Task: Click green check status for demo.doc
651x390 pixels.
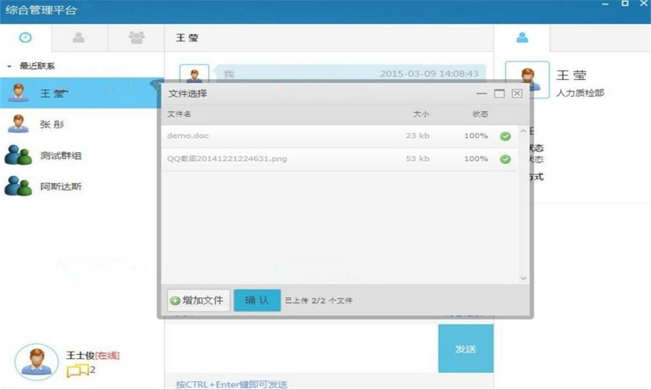Action: pos(505,136)
